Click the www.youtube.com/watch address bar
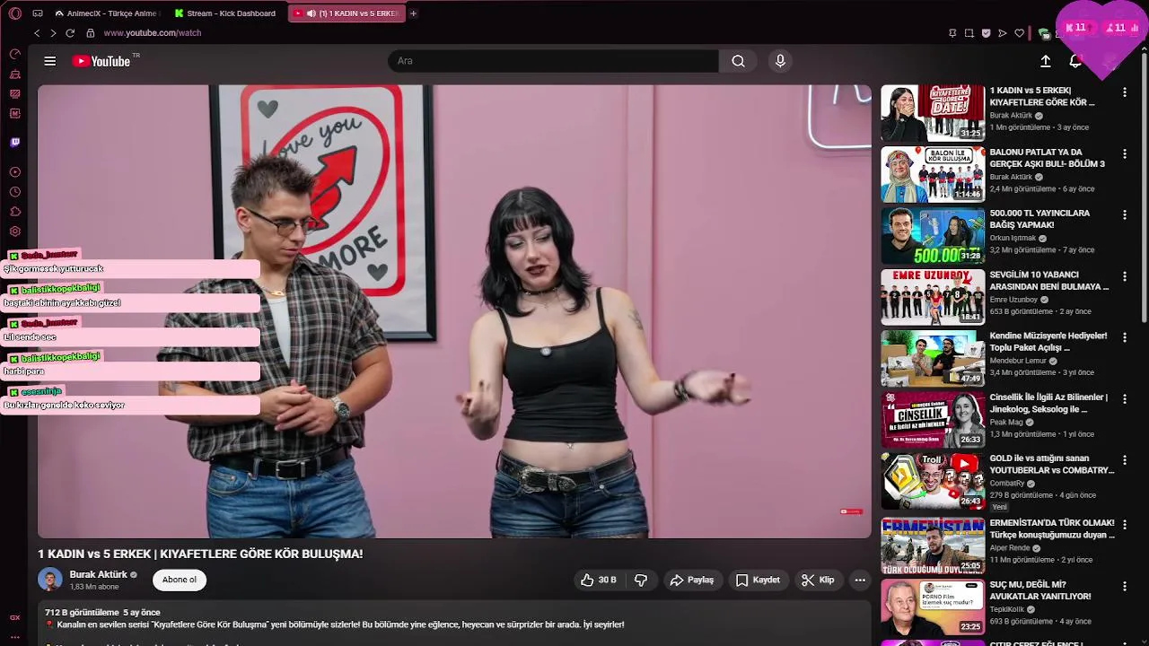Image resolution: width=1149 pixels, height=646 pixels. [152, 33]
